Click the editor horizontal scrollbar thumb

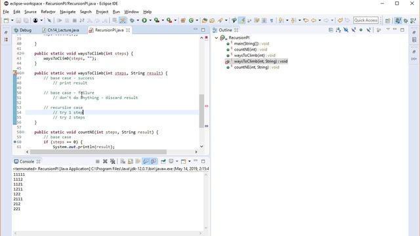(98, 151)
